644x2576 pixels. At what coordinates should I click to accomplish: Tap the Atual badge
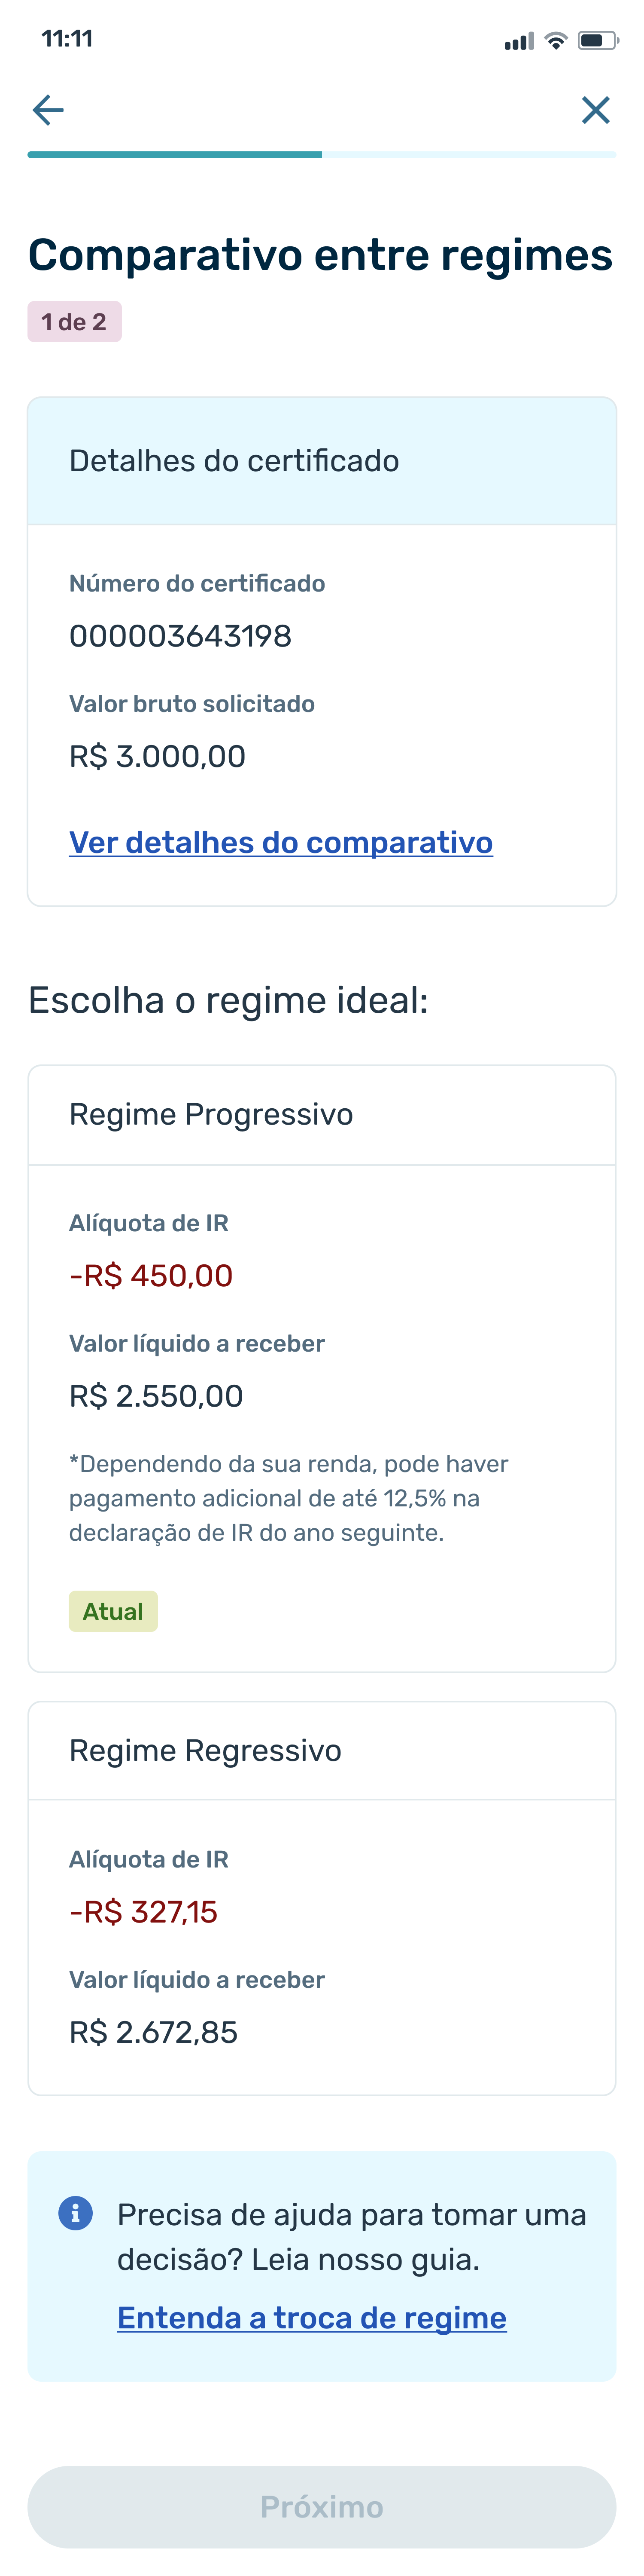pyautogui.click(x=113, y=1611)
